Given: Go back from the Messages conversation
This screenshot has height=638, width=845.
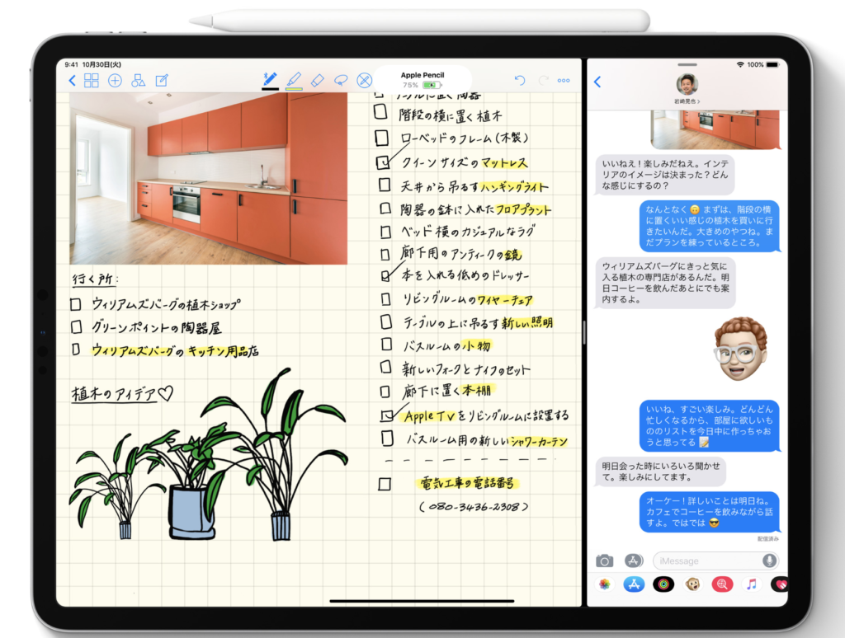Looking at the screenshot, I should (597, 82).
